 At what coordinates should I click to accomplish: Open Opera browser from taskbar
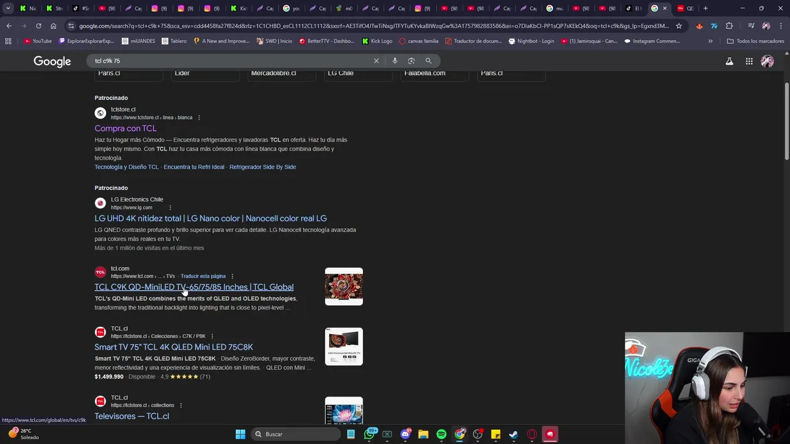tap(532, 434)
